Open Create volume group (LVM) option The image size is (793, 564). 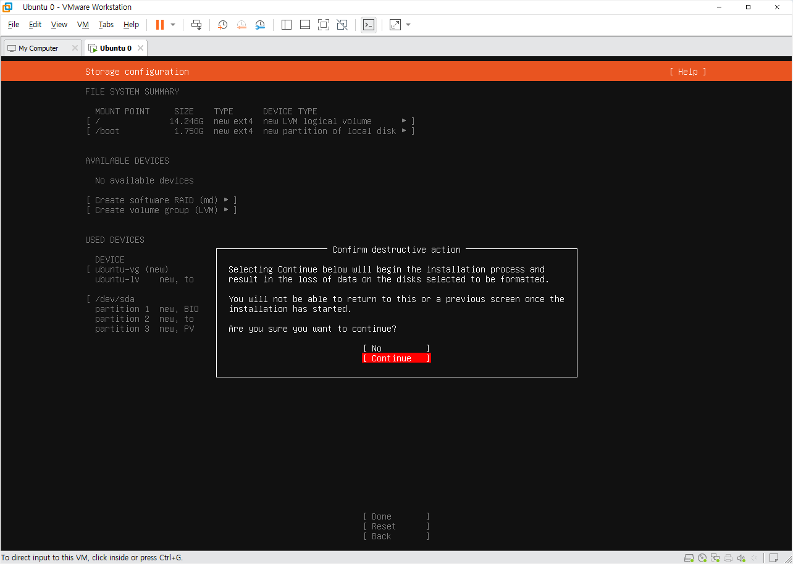click(x=162, y=210)
